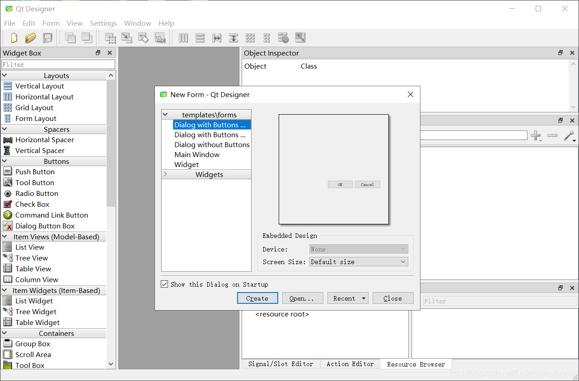Screen dimensions: 579x381
Task: Open the Form menu
Action: tap(51, 23)
